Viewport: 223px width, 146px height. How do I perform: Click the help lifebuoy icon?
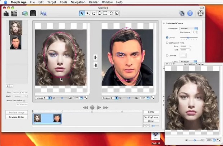pos(200,13)
